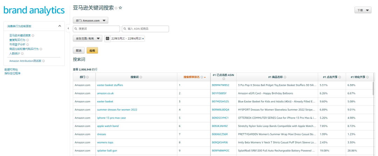Open 部门: Amazon.com dropdown

point(90,21)
